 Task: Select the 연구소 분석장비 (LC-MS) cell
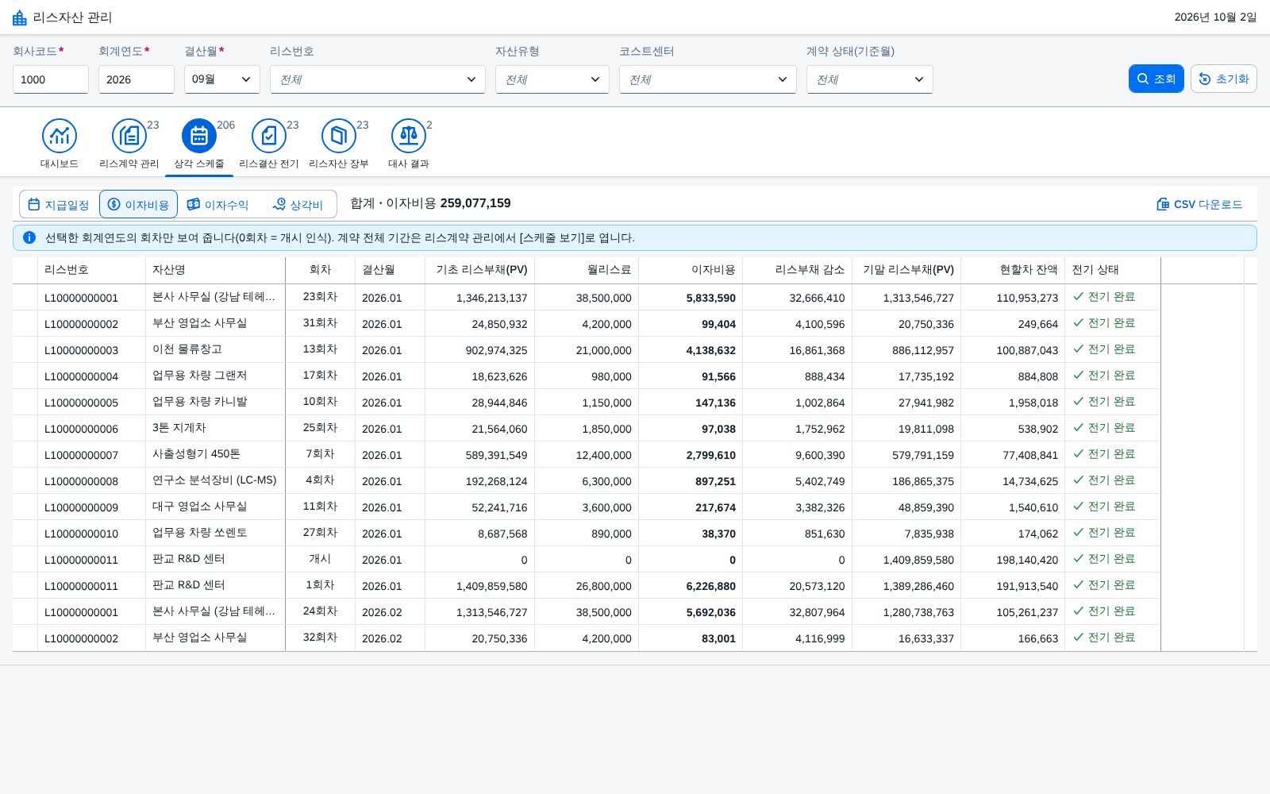[x=215, y=480]
